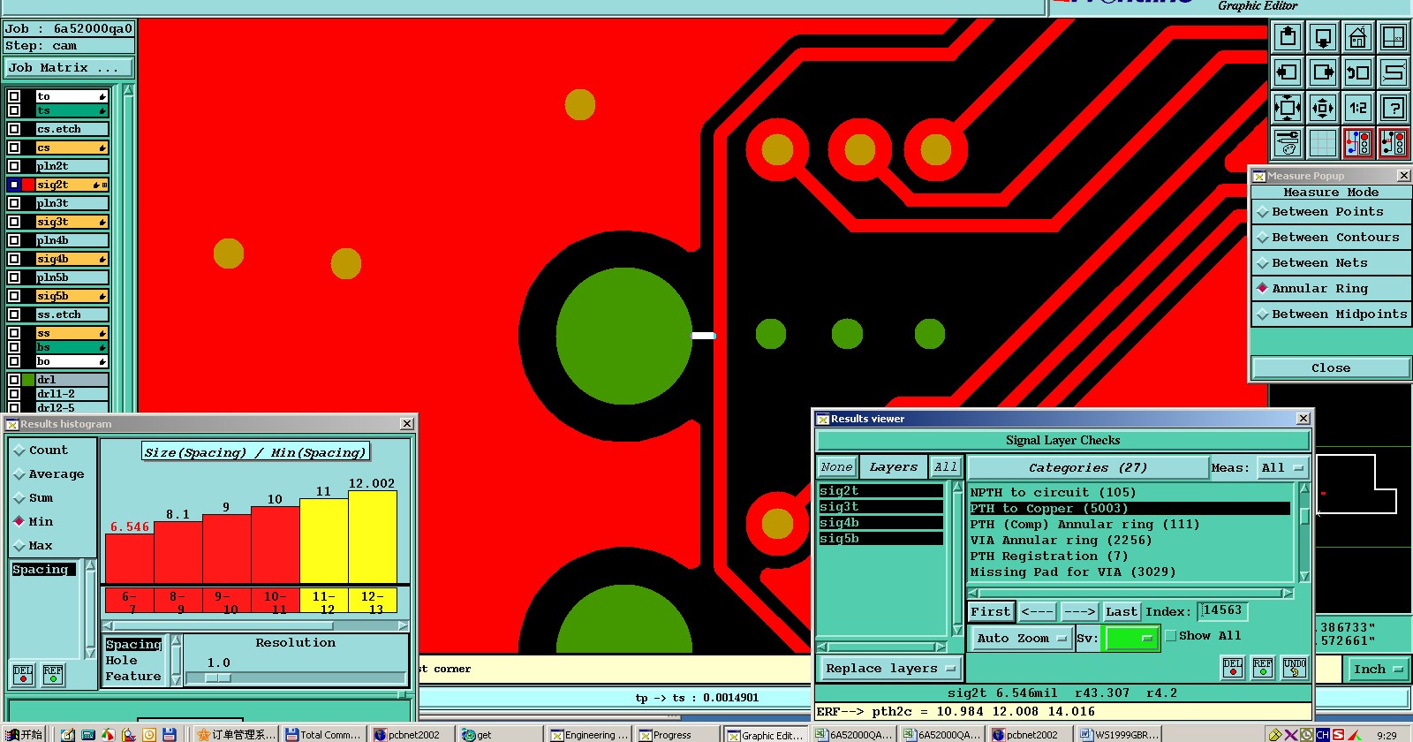The height and width of the screenshot is (742, 1413).
Task: Click the pan right icon
Action: pyautogui.click(x=1323, y=72)
